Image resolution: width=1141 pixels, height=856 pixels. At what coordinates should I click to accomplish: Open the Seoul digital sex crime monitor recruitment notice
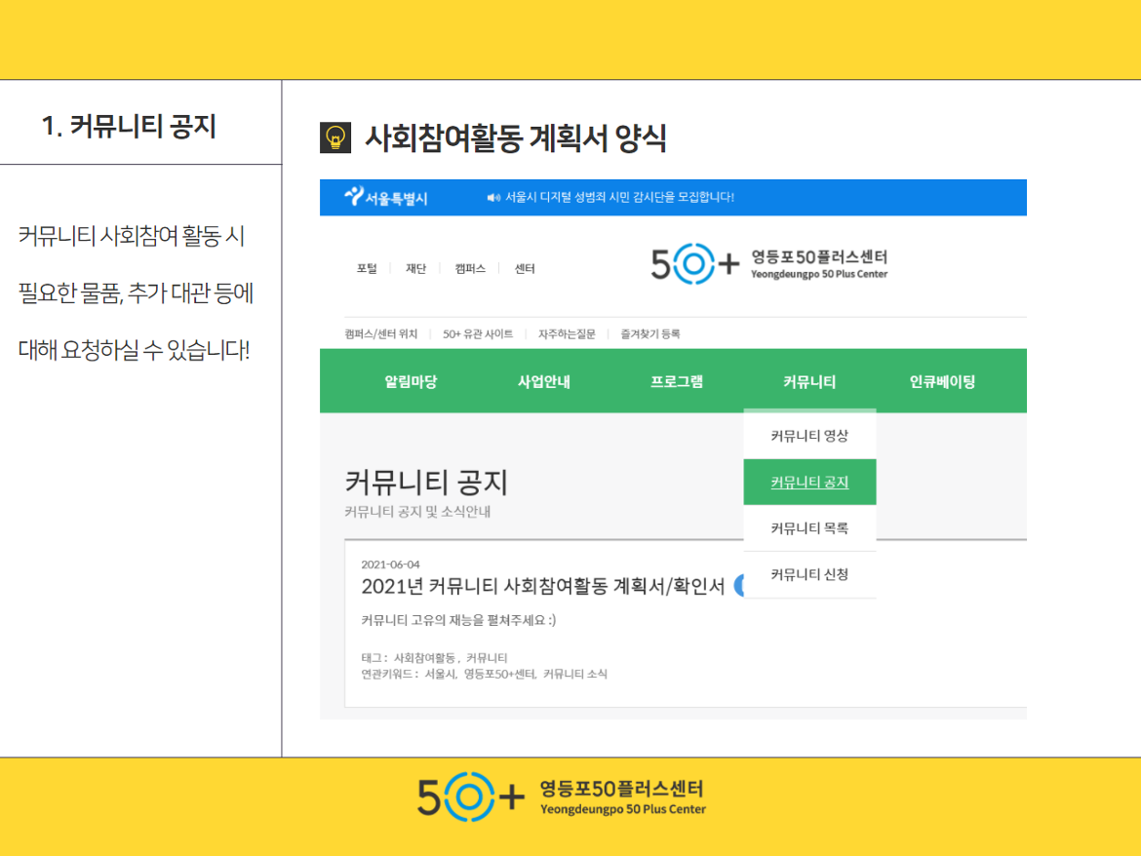tap(619, 198)
